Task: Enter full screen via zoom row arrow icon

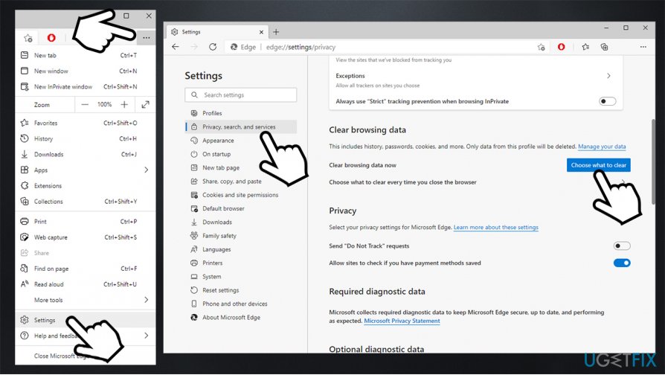Action: pos(146,104)
